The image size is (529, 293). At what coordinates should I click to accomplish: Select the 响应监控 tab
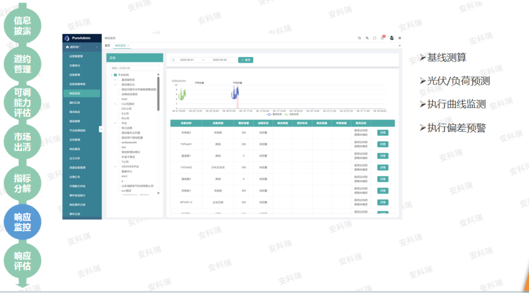click(x=120, y=45)
